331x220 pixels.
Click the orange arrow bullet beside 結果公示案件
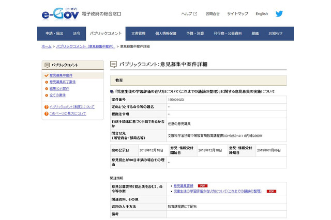(47, 89)
